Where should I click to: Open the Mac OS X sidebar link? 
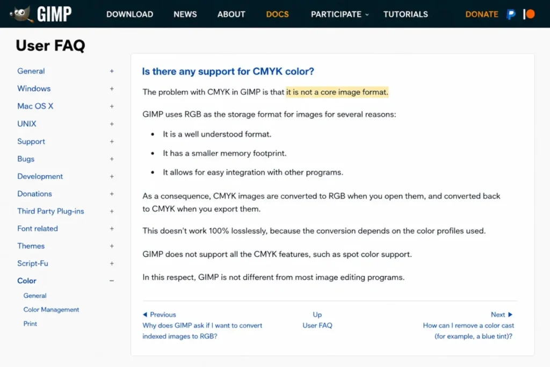(35, 106)
